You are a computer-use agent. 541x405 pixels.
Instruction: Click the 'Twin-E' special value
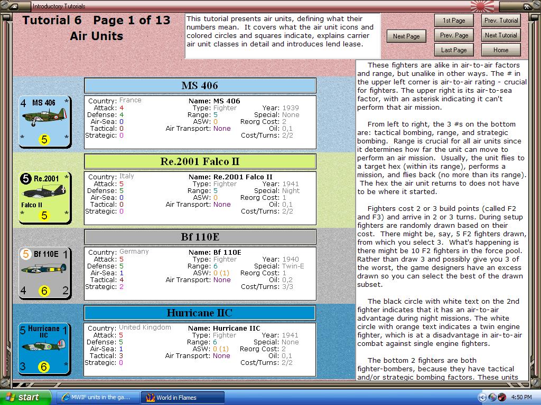tap(293, 266)
